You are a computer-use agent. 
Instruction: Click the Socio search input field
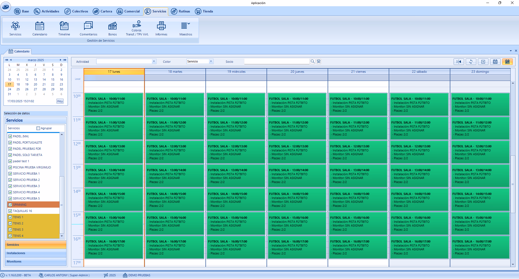(x=277, y=62)
